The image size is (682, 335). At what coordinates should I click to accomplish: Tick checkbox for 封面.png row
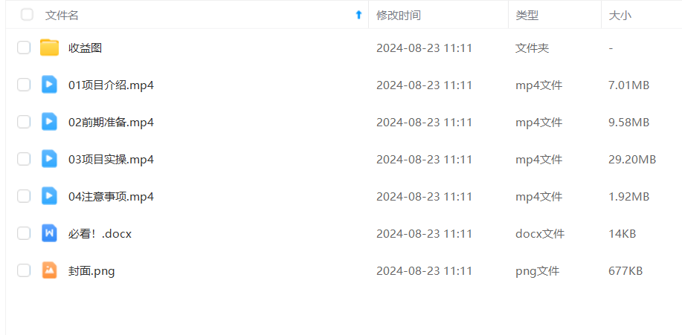click(x=24, y=270)
